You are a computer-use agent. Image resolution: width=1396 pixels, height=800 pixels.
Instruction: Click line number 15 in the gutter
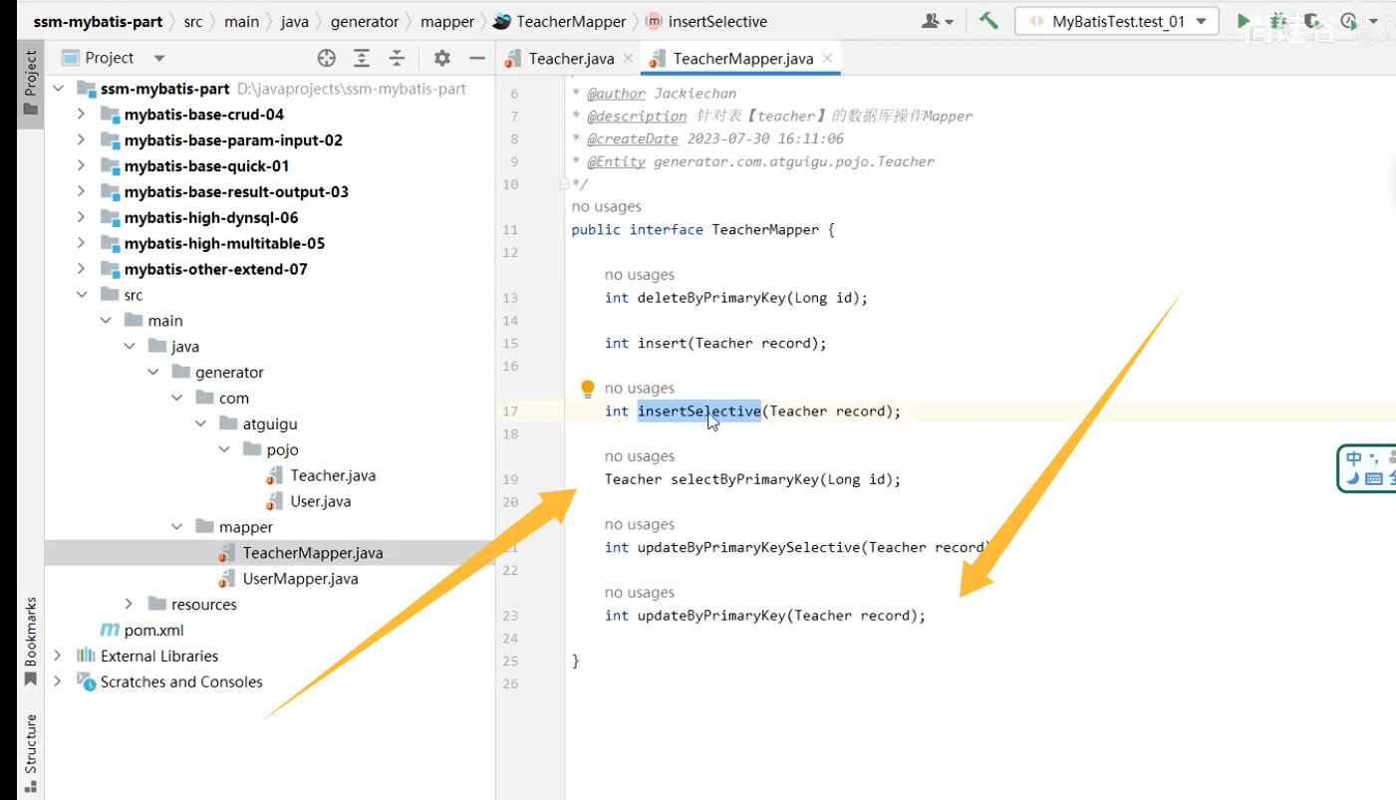point(511,344)
